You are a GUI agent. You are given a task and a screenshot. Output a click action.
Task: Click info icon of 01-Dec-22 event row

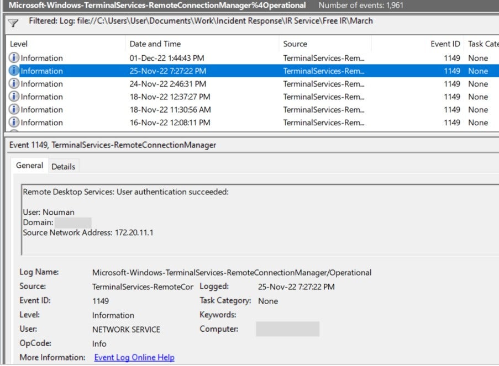pos(14,57)
